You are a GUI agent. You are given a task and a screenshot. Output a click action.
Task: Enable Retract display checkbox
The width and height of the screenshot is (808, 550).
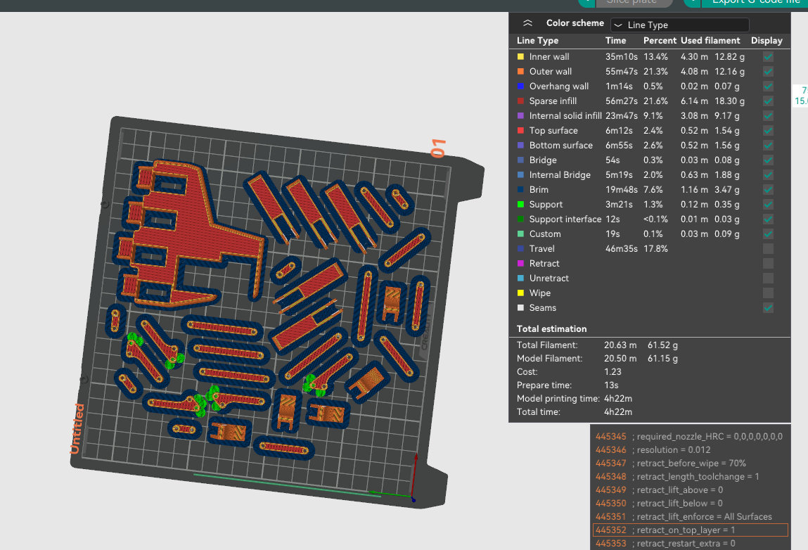coord(768,264)
